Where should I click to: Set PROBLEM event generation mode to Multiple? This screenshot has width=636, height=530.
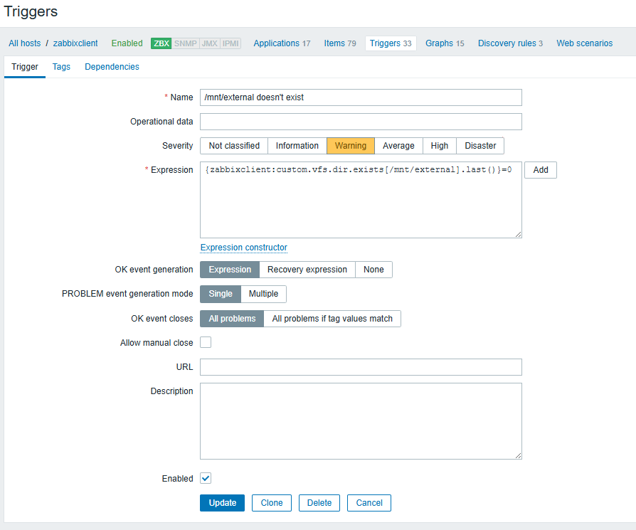263,294
